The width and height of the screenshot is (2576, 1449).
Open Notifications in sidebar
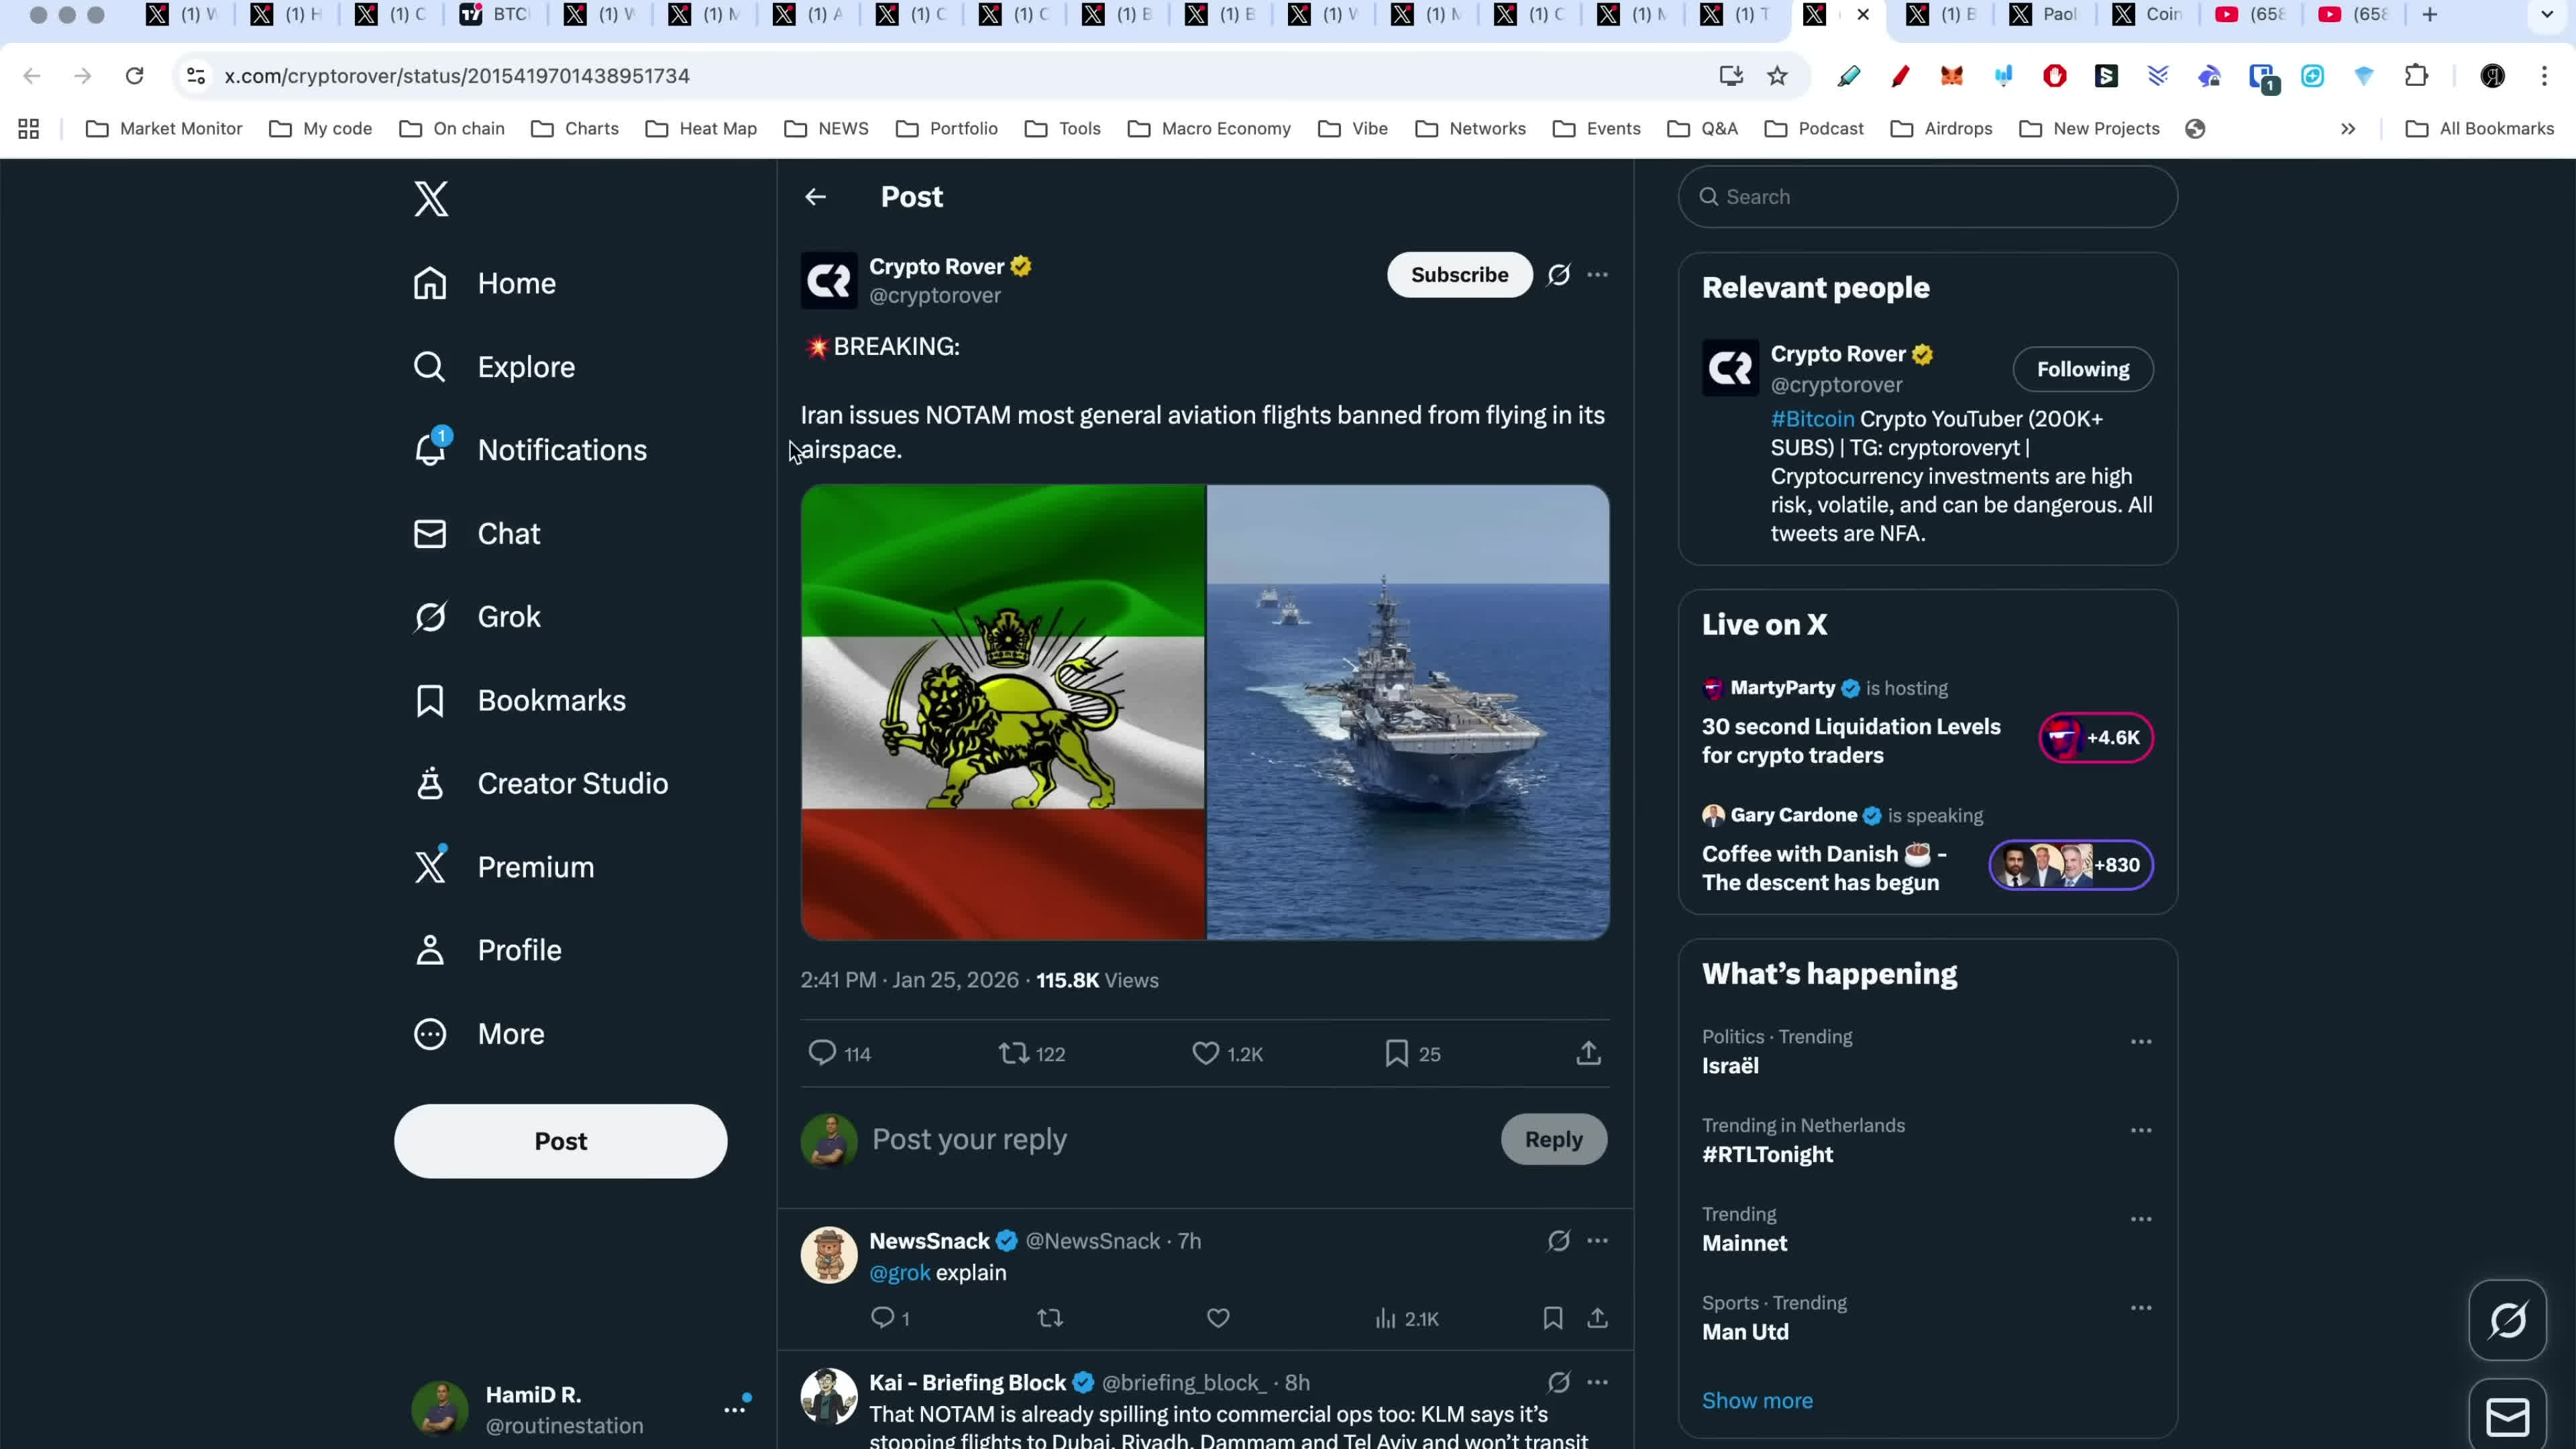coord(530,450)
